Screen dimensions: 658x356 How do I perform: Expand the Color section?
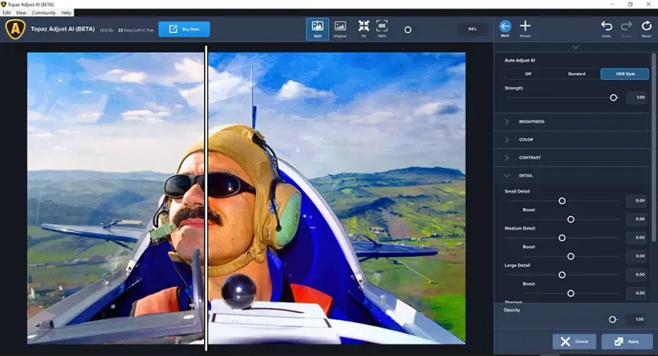click(526, 140)
